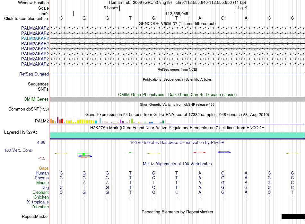Open GENCODE V50lift37 track title
Screen dimensions: 305x224
177,23
